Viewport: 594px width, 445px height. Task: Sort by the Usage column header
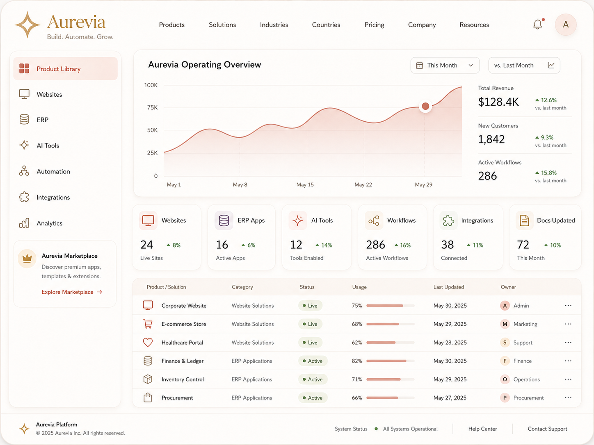pyautogui.click(x=359, y=287)
